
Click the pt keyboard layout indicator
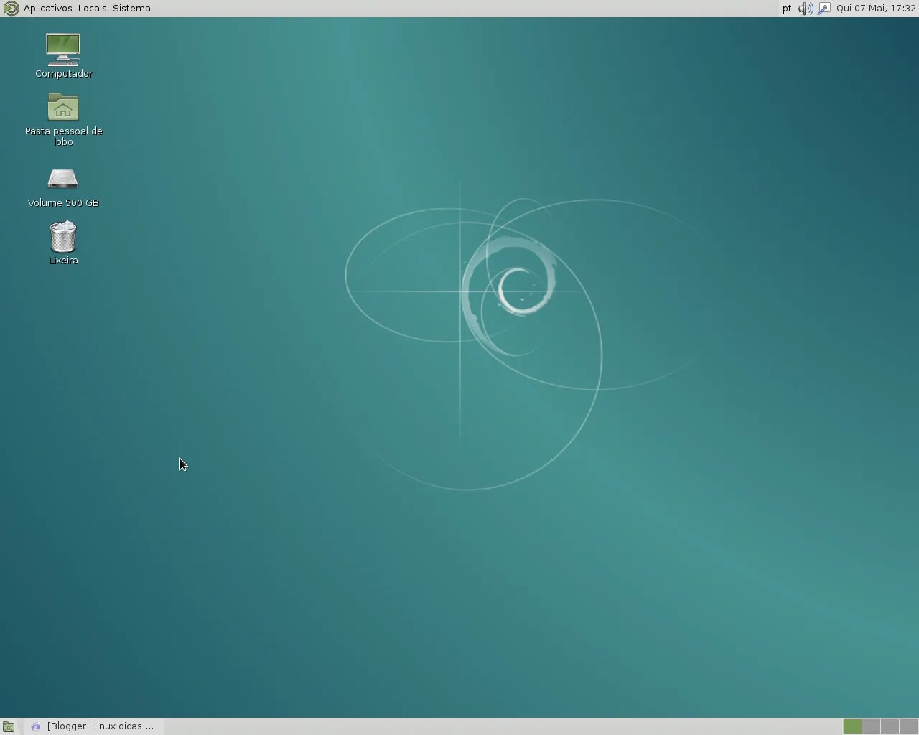[787, 9]
